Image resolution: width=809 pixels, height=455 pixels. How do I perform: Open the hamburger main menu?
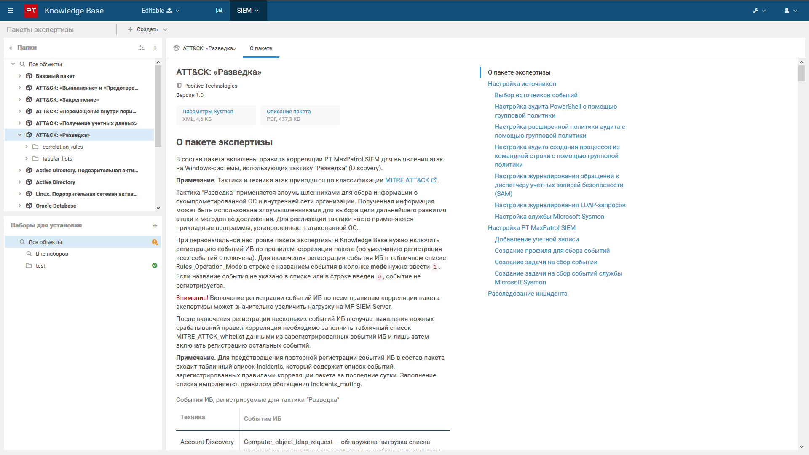pyautogui.click(x=11, y=11)
